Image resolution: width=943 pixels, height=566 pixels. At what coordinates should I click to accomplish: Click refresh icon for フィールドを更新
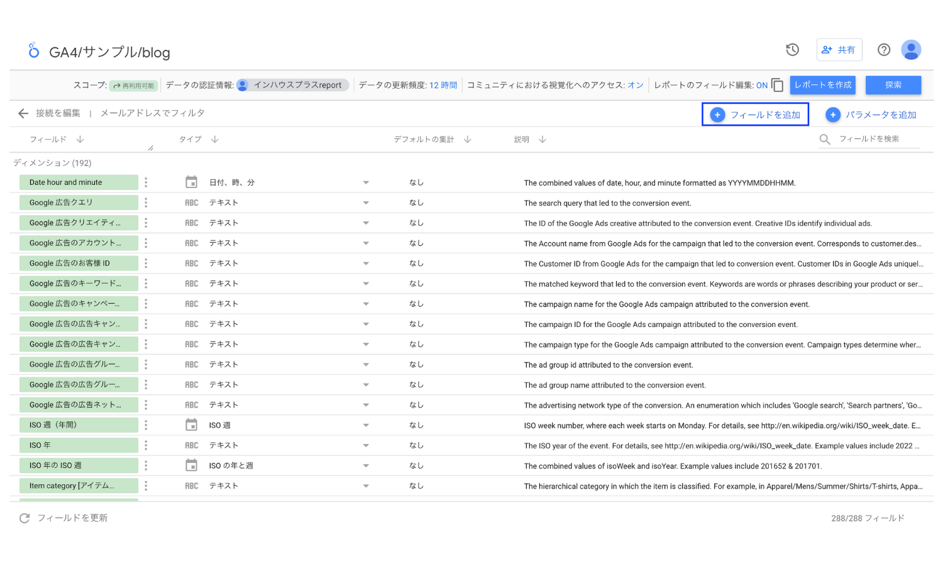pyautogui.click(x=25, y=518)
